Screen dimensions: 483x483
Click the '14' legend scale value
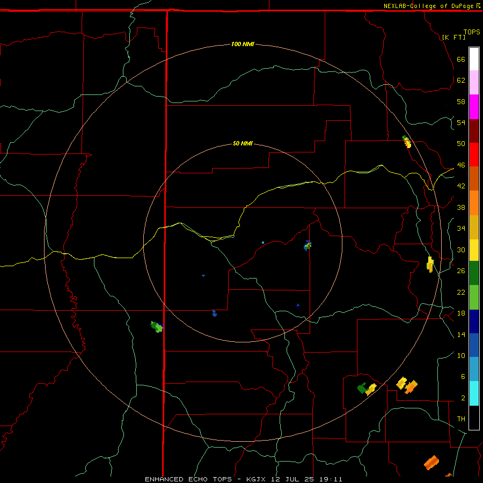pos(461,334)
